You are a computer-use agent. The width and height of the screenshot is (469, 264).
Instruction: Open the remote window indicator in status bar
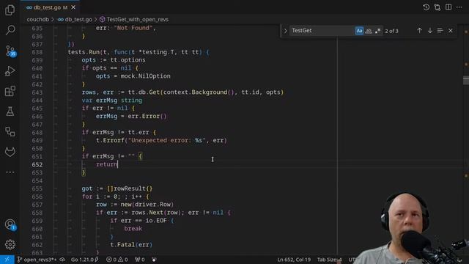7,260
